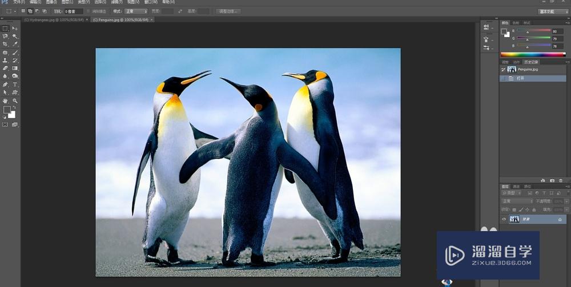Open the workspace switcher dropdown
This screenshot has height=287, width=571.
(553, 11)
